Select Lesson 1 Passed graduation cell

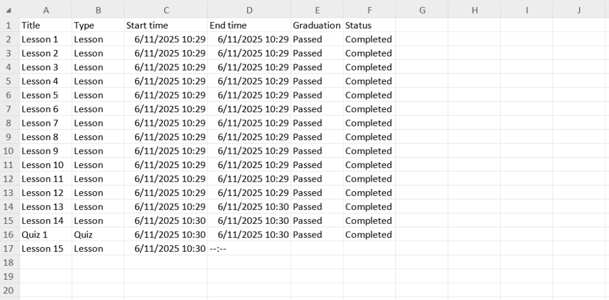pos(316,39)
